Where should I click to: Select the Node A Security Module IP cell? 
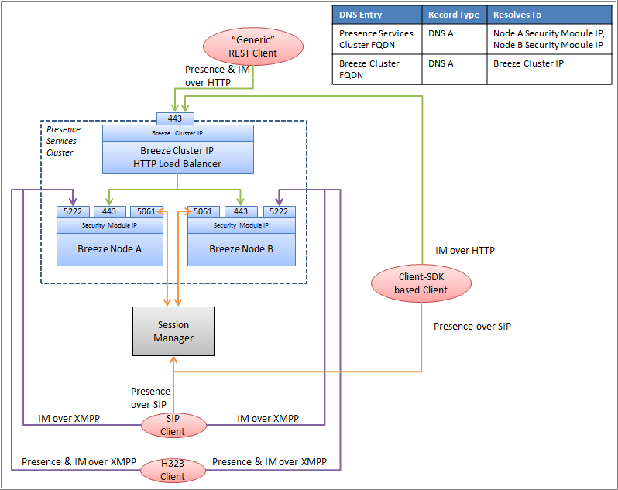(549, 39)
